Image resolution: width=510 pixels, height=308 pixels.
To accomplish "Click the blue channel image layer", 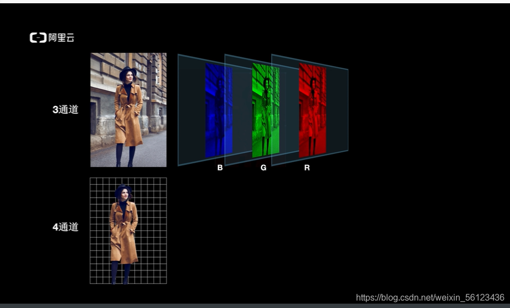I will 218,110.
